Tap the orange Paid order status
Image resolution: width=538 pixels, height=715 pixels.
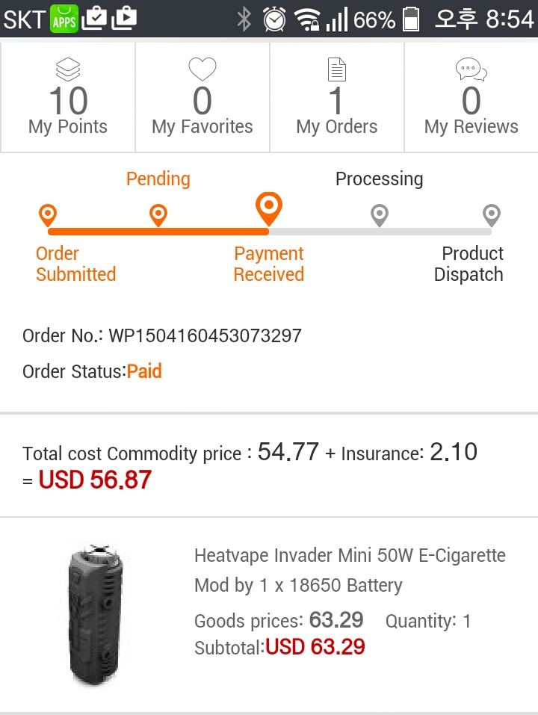tap(144, 371)
